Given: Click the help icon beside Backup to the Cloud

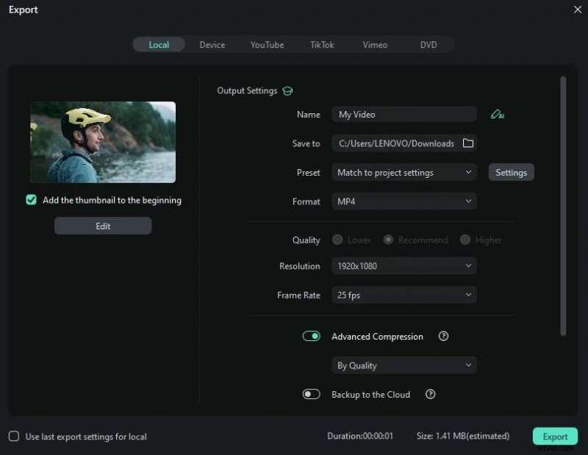Looking at the screenshot, I should [x=430, y=395].
